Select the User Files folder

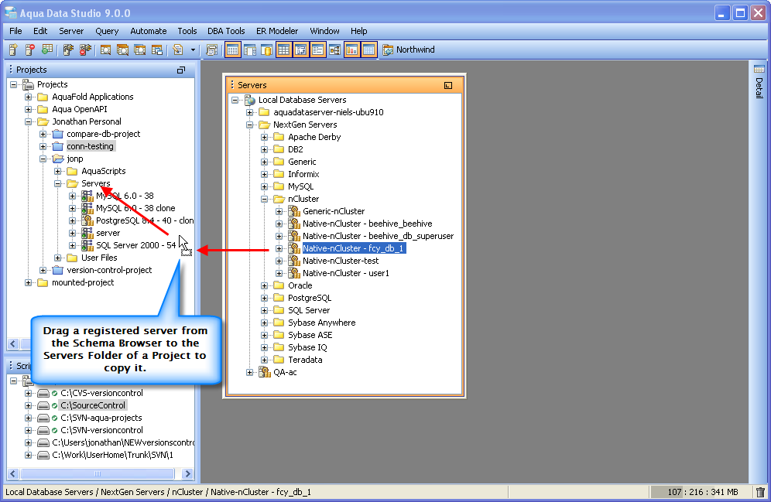[x=99, y=258]
